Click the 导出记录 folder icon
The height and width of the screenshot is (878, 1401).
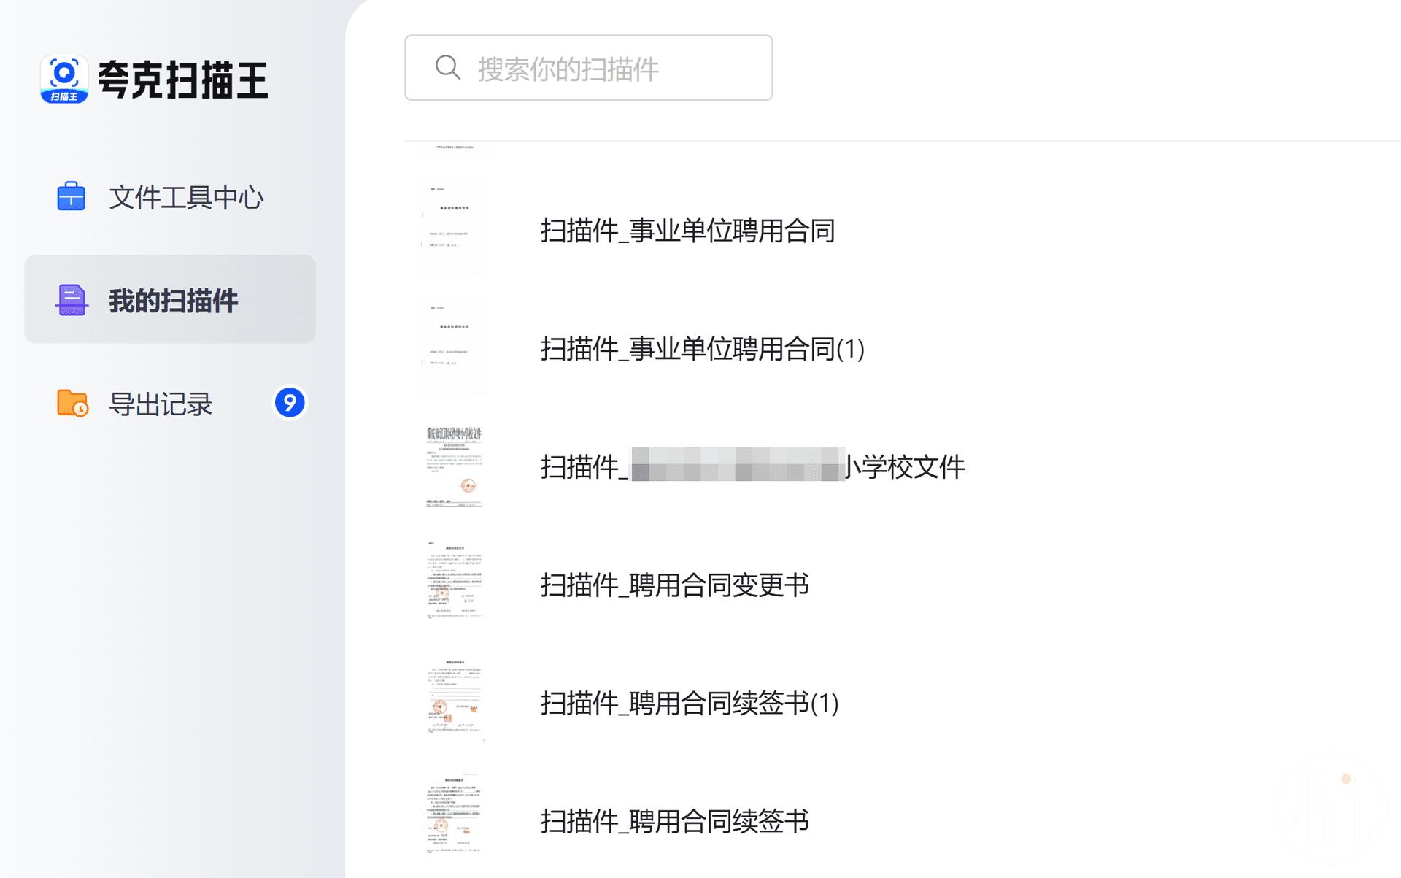[72, 403]
